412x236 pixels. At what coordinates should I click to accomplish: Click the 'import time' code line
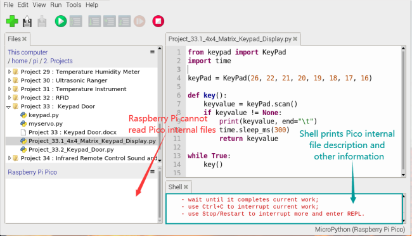click(x=209, y=61)
